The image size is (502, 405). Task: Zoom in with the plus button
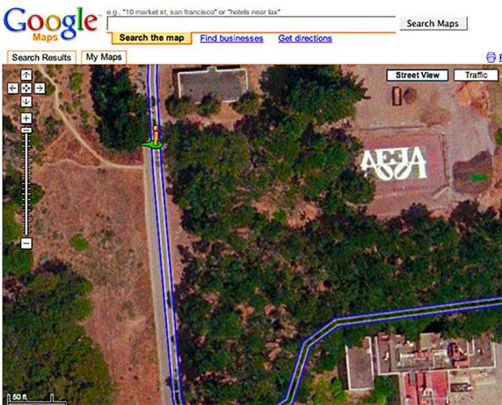point(26,118)
